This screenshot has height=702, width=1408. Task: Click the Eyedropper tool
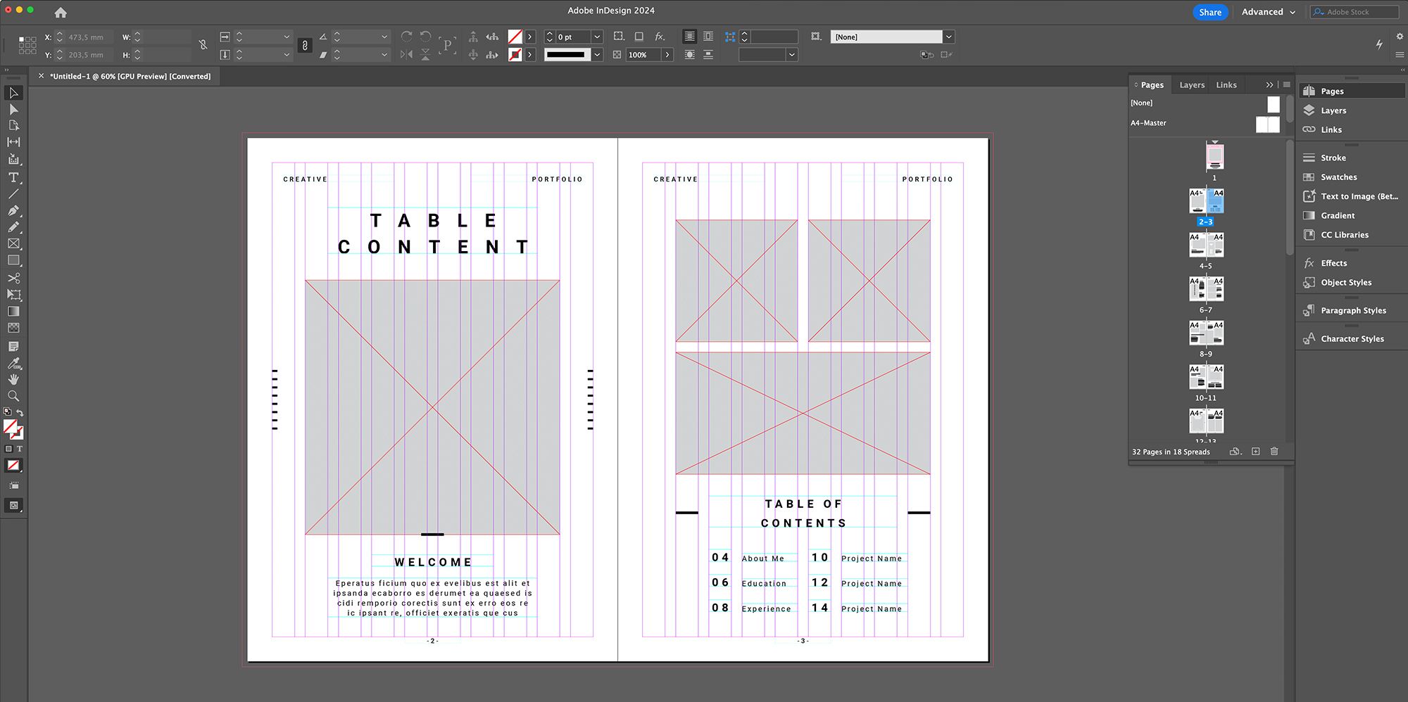tap(13, 363)
